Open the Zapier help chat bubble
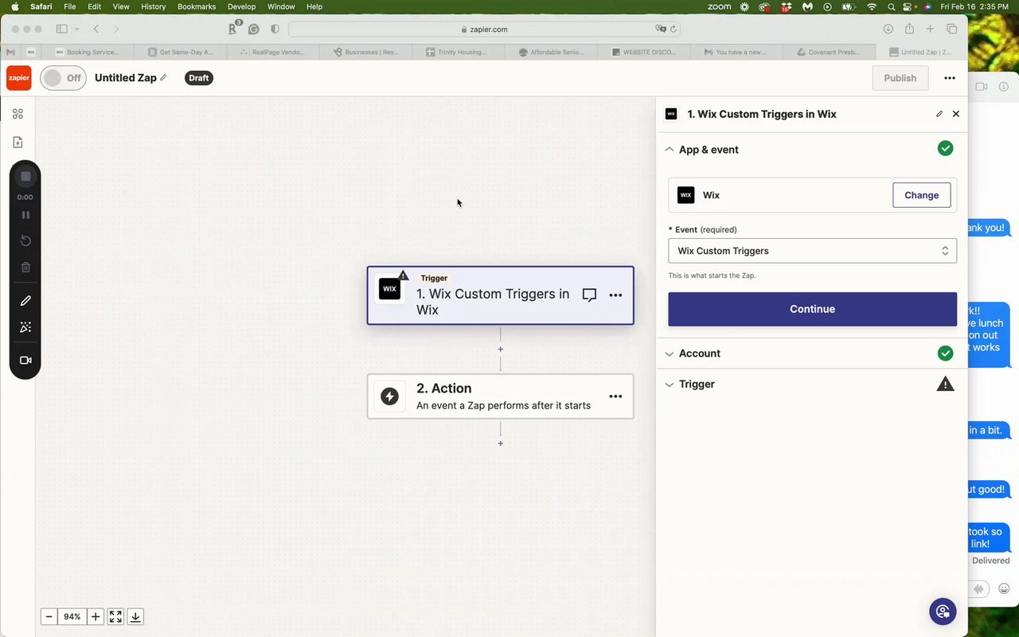Image resolution: width=1019 pixels, height=637 pixels. tap(943, 612)
